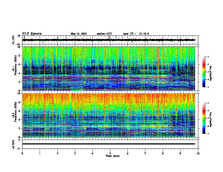Click the "station=OUI" header label
This screenshot has width=223, height=172.
coord(104,34)
